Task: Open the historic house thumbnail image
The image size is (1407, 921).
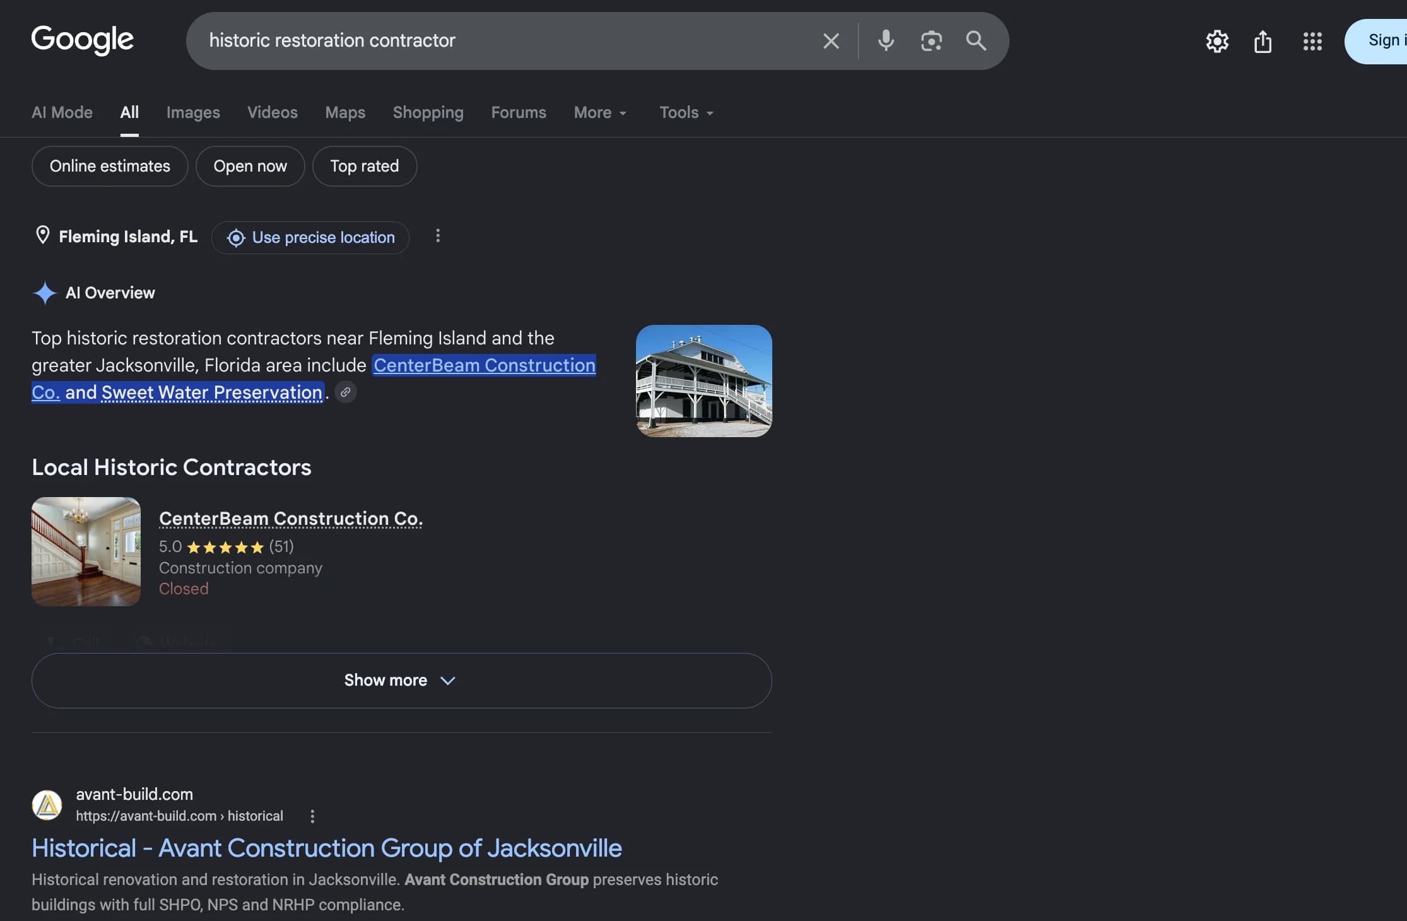Action: click(703, 381)
